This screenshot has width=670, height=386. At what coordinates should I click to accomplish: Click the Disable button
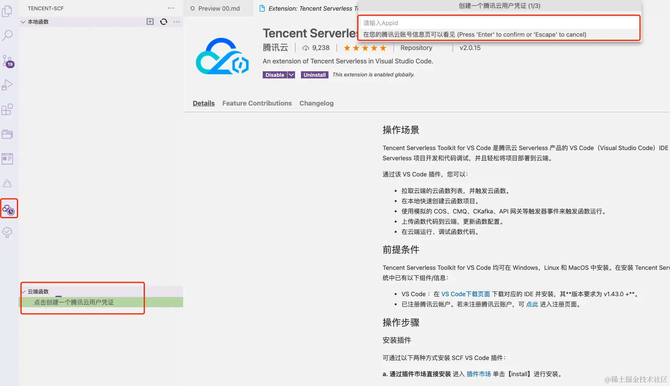pos(275,75)
